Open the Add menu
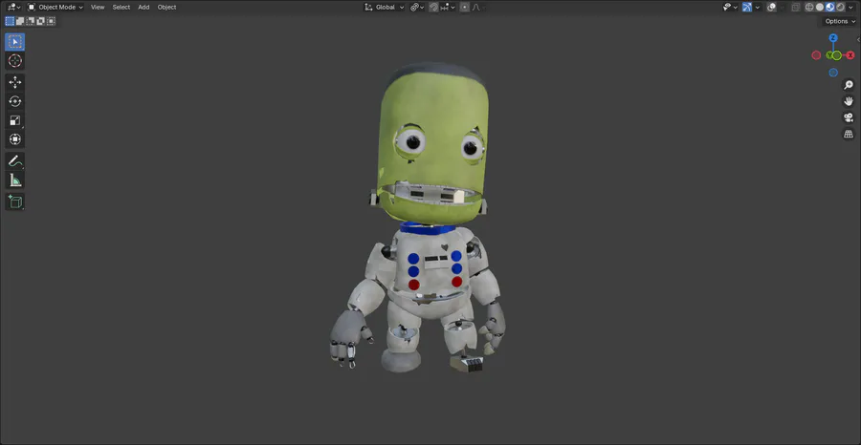The height and width of the screenshot is (445, 861). coord(143,7)
